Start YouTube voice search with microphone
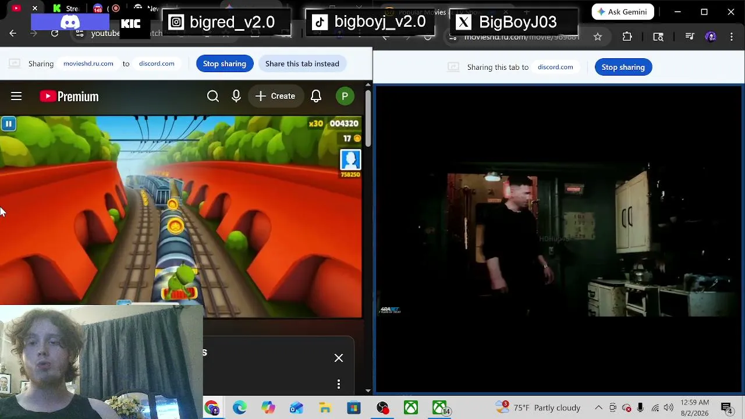The width and height of the screenshot is (745, 419). (x=236, y=96)
